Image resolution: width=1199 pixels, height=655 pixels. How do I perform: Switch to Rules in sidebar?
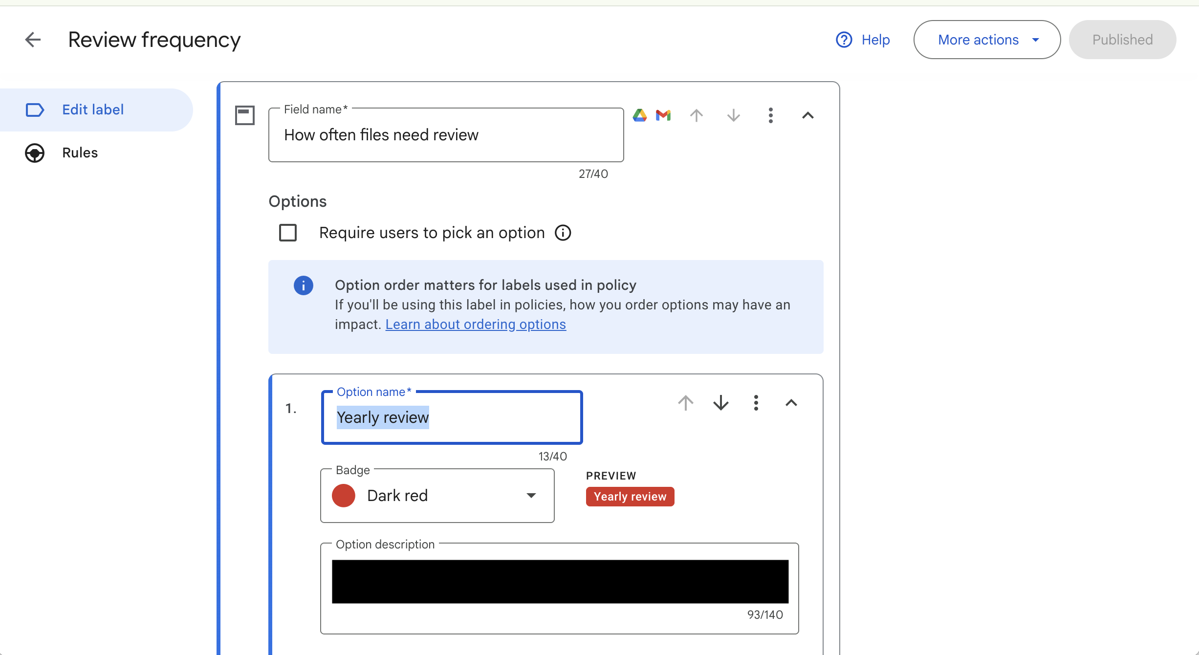click(80, 153)
